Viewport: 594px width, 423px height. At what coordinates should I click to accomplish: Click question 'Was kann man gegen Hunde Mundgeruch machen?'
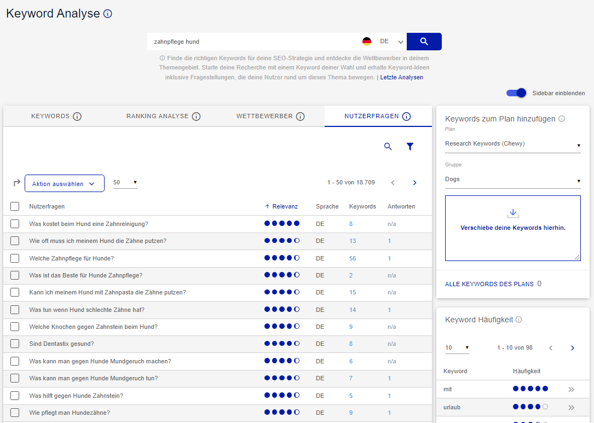tap(100, 361)
